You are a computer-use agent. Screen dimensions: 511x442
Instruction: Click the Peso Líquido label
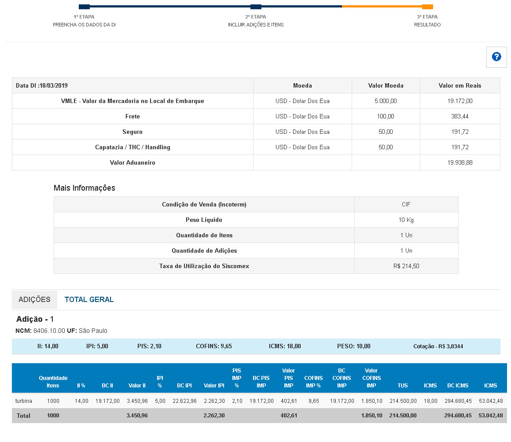(204, 220)
